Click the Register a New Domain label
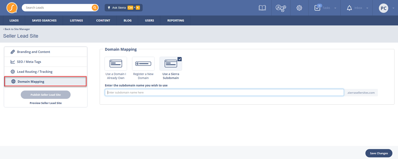Image resolution: width=398 pixels, height=159 pixels. click(143, 76)
